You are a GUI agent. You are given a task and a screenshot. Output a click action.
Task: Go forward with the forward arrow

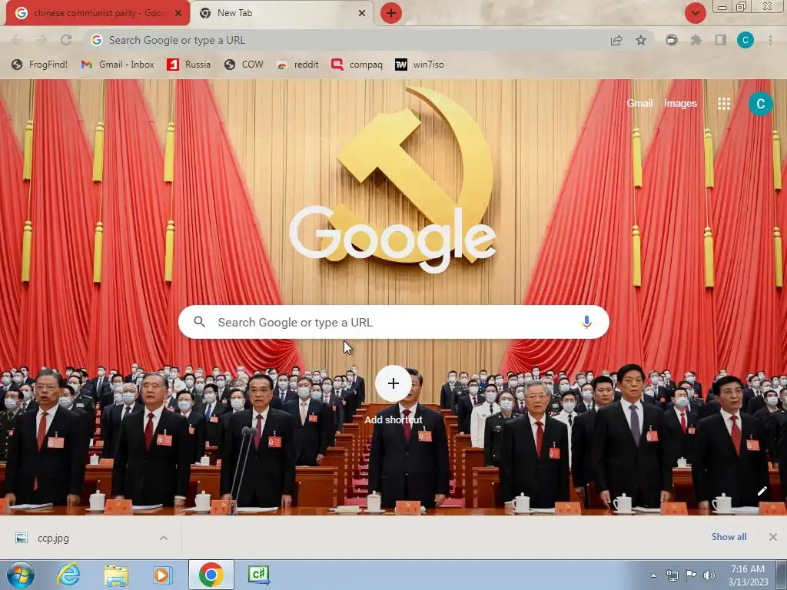click(42, 40)
